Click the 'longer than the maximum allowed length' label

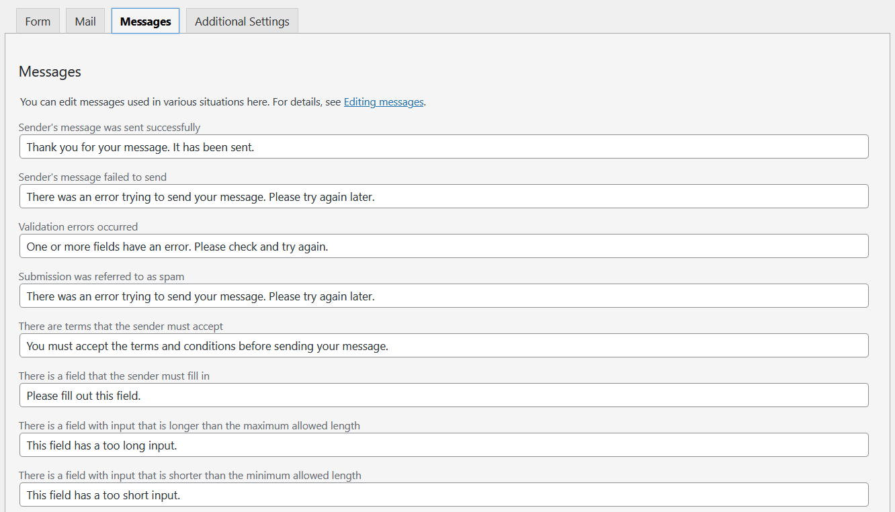(189, 426)
